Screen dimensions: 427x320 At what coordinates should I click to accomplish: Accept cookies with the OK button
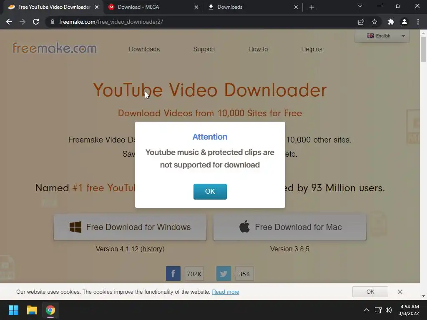click(370, 292)
